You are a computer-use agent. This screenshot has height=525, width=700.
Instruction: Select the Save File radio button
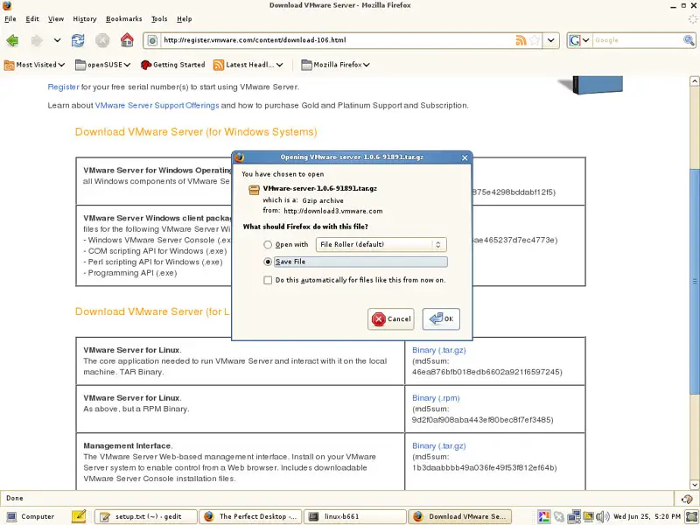(268, 262)
